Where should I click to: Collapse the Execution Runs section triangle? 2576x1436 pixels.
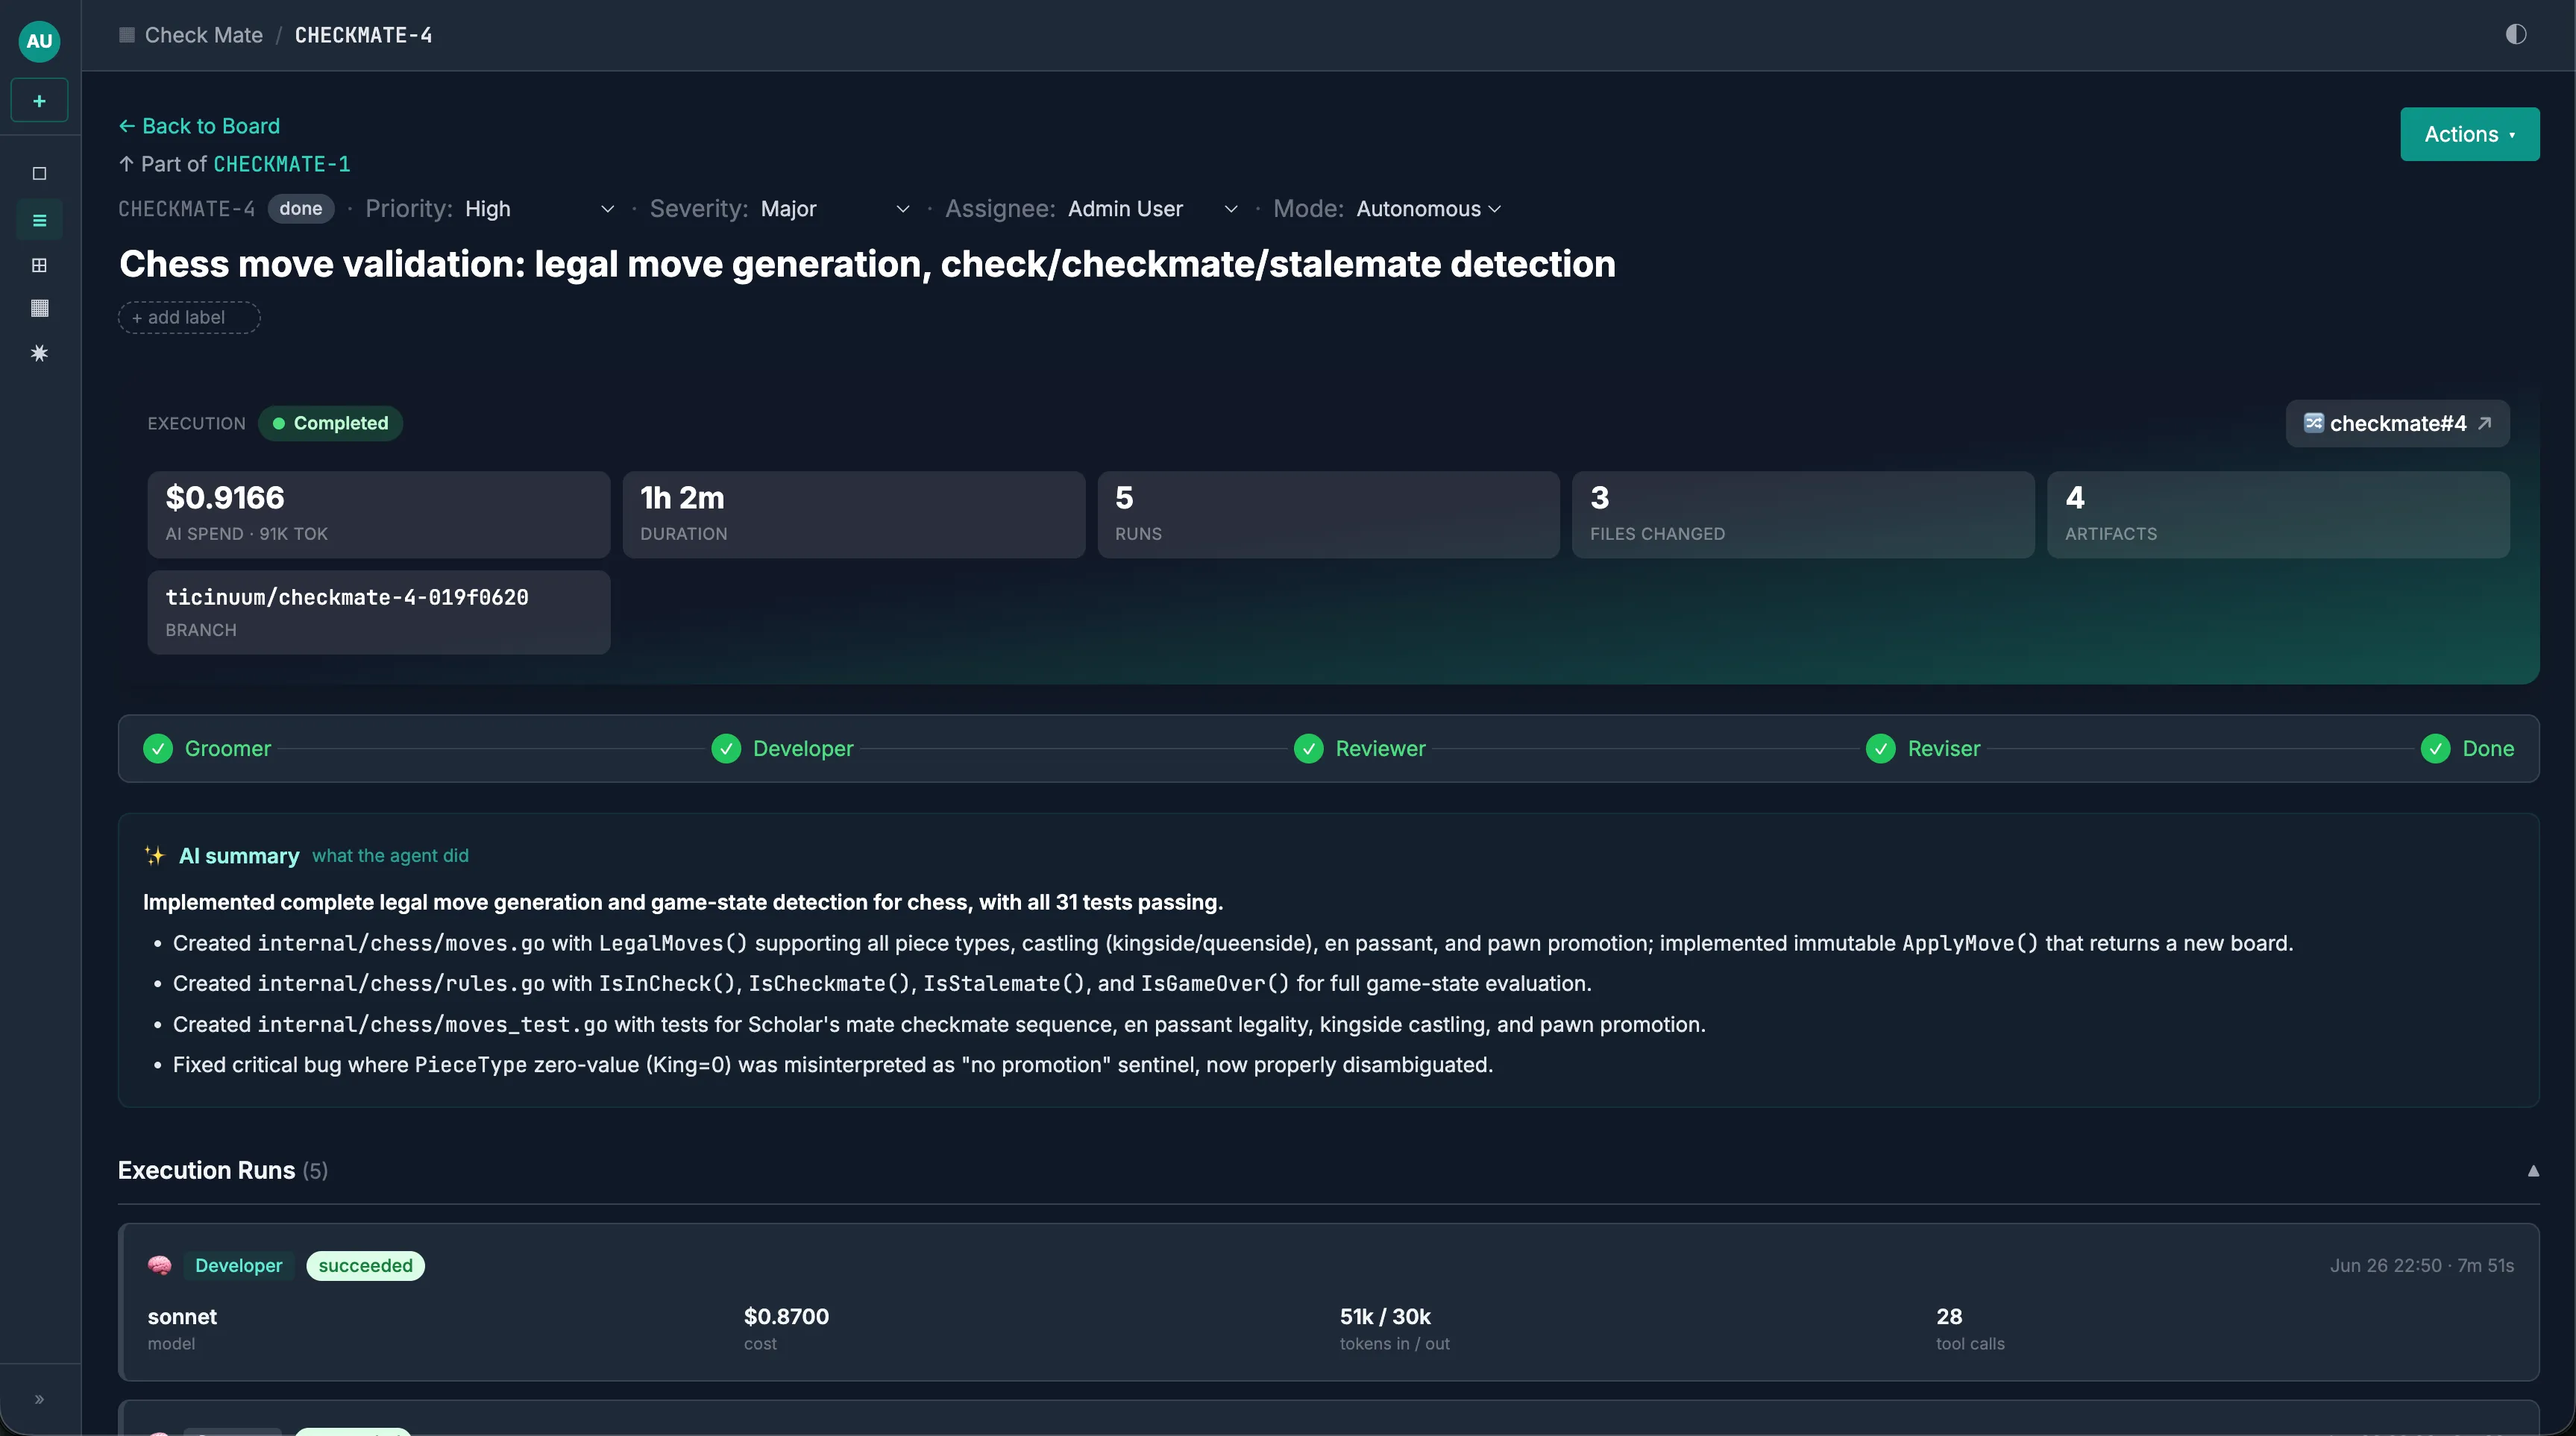[x=2533, y=1171]
